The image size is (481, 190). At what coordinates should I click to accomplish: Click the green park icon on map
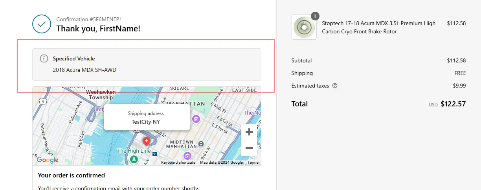point(134,159)
